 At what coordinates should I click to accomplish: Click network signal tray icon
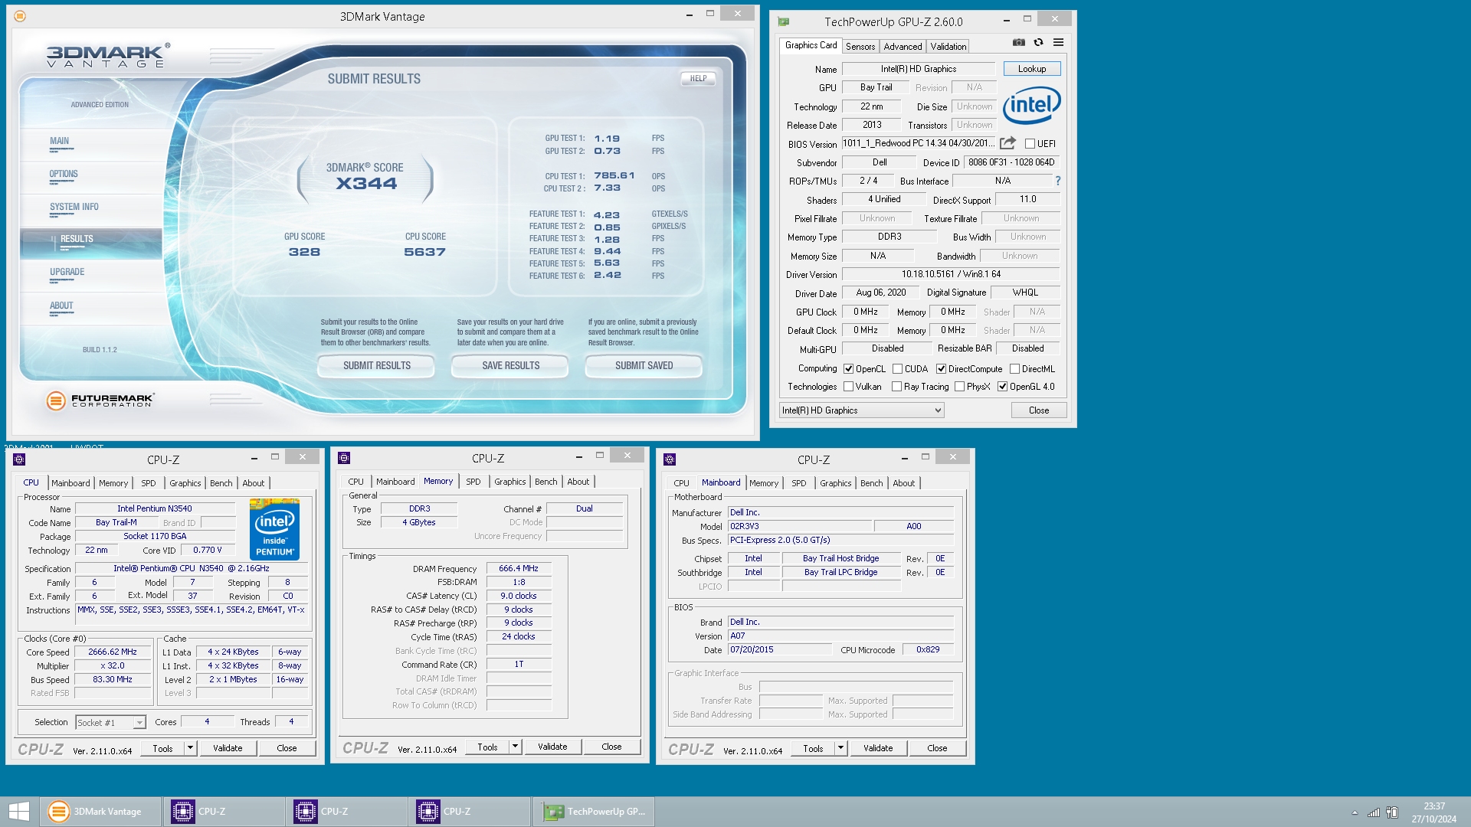tap(1374, 812)
